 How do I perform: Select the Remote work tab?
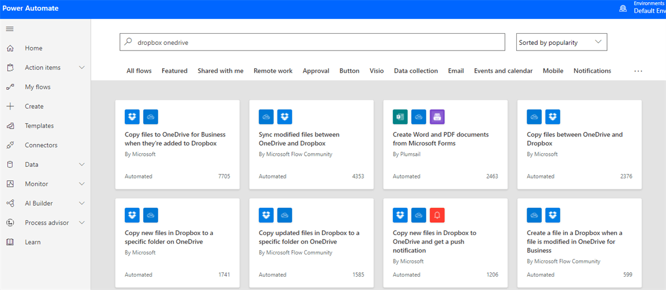pyautogui.click(x=273, y=71)
